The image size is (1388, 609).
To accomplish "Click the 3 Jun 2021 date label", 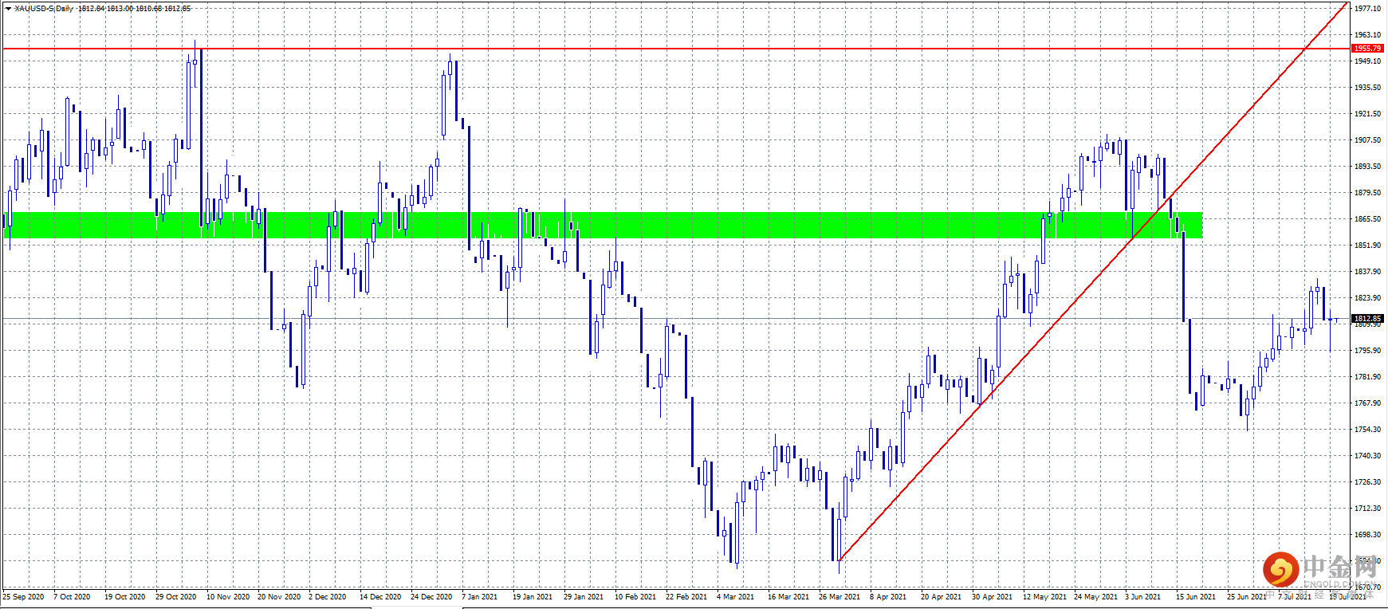I will (1142, 597).
